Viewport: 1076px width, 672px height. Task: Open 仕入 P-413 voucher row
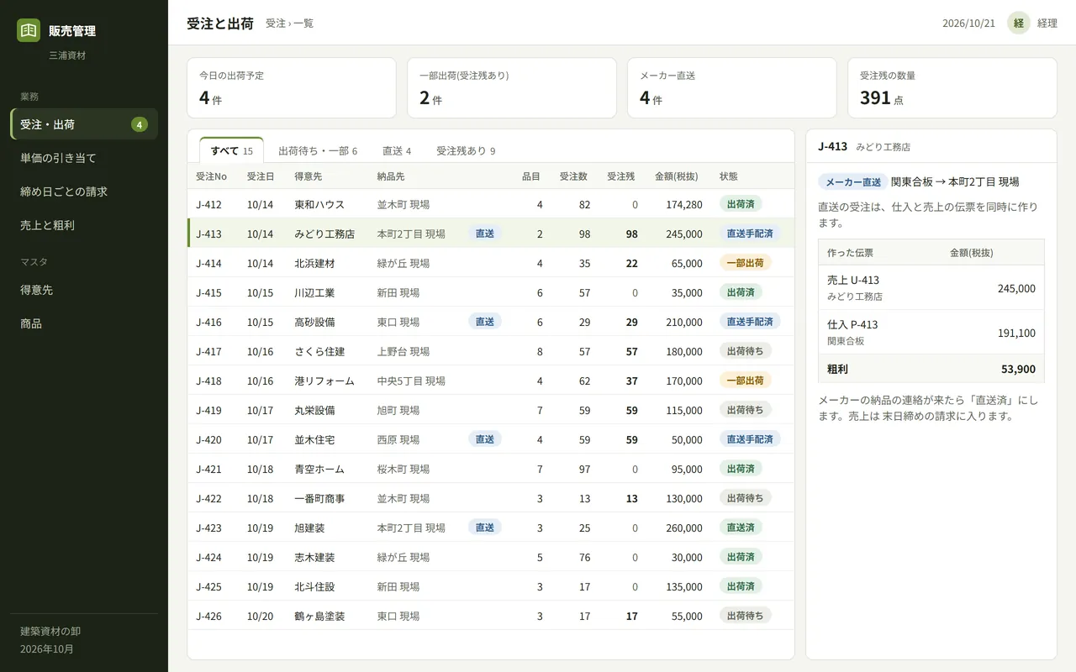(931, 332)
